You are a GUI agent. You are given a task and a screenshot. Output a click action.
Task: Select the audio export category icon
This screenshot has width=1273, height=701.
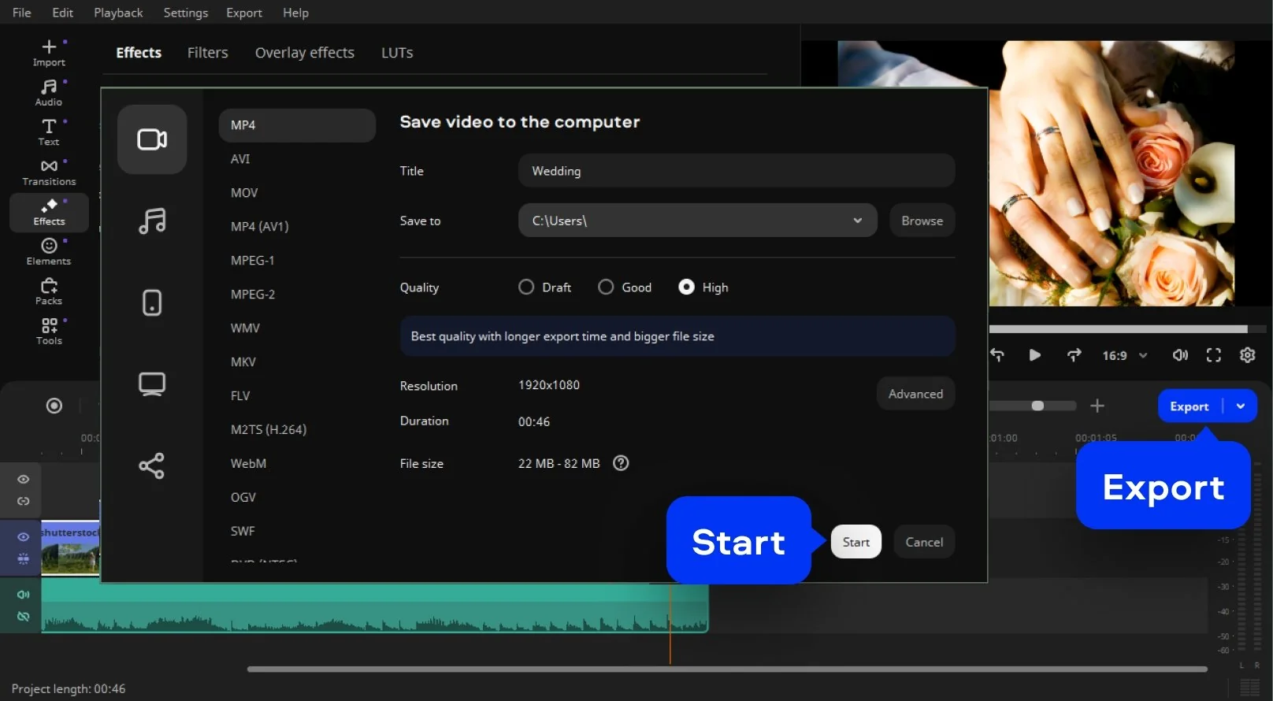(x=152, y=221)
